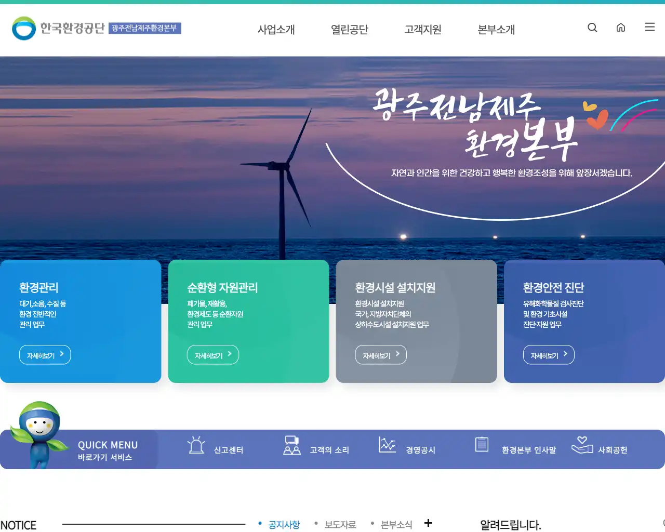Click the 고객의 소리 icon
The height and width of the screenshot is (532, 665).
click(x=291, y=445)
